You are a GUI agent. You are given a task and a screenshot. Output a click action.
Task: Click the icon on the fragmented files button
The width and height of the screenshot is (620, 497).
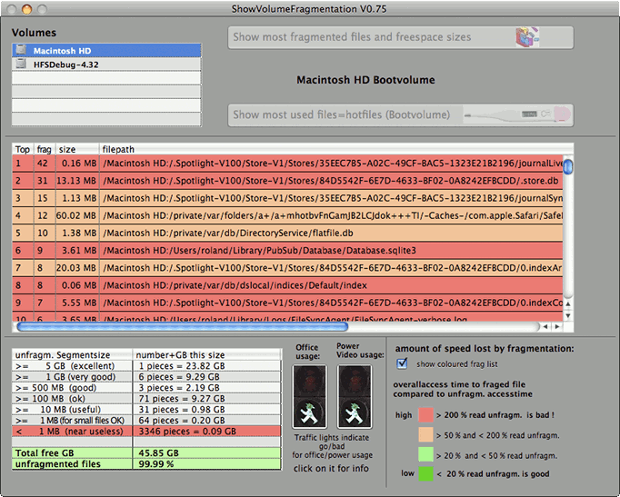pyautogui.click(x=527, y=37)
